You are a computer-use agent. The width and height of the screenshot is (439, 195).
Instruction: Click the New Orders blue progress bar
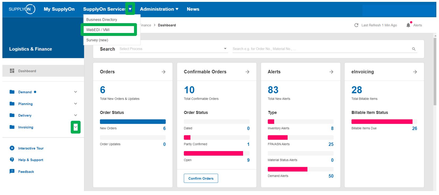point(133,122)
